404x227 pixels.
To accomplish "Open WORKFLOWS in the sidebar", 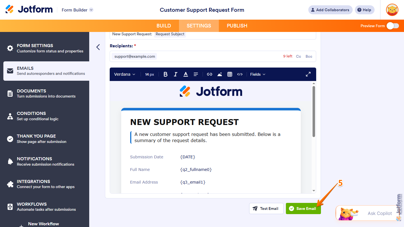I will (x=45, y=207).
